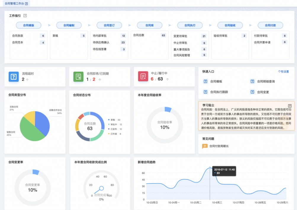Screen dimensions: 297x210
Task: Click the orange 01 badge under 常见问题
Action: pyautogui.click(x=205, y=146)
